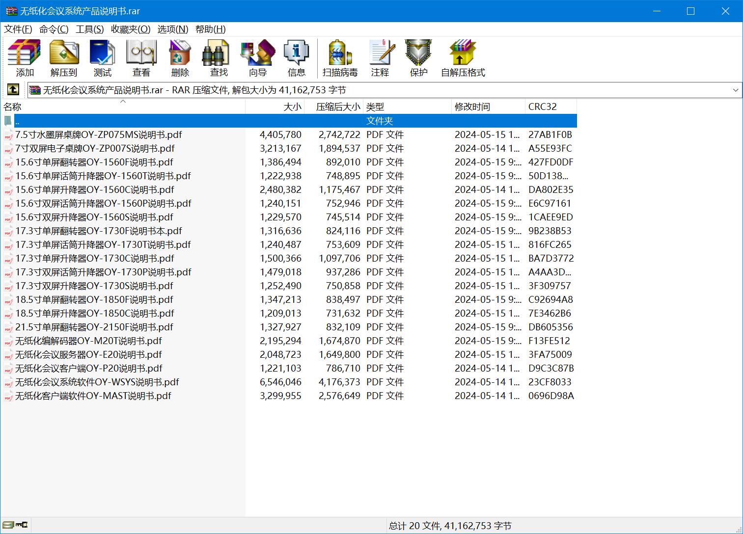
Task: Open the Help (帮助) menu
Action: coord(211,29)
